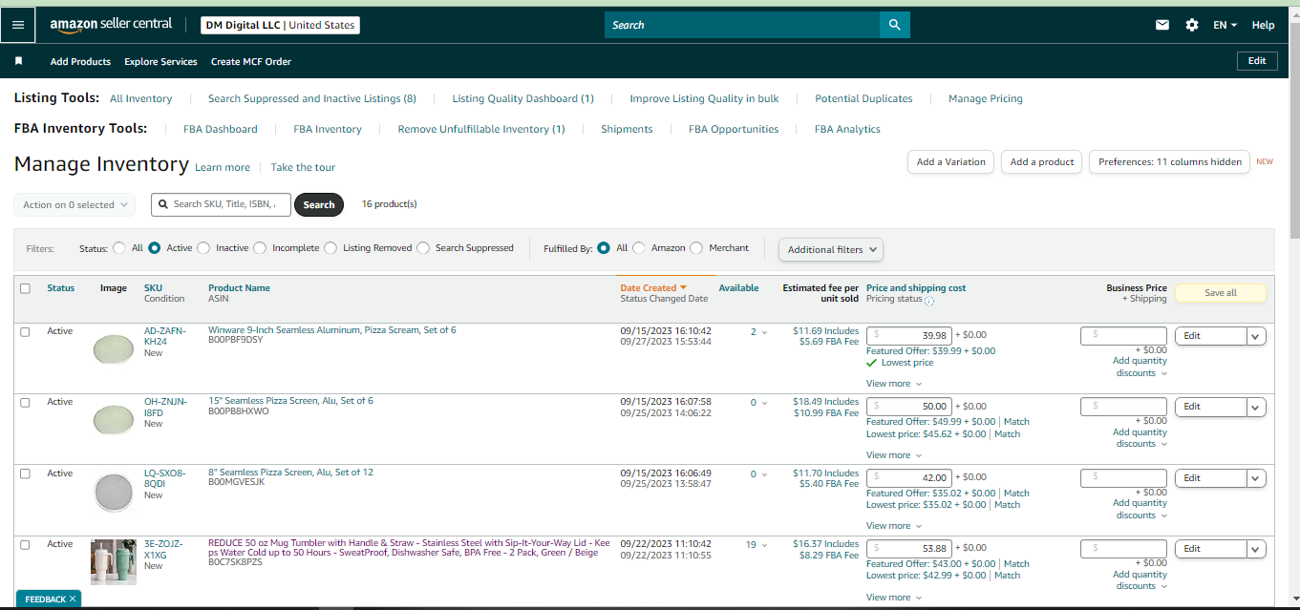The image size is (1300, 610).
Task: Expand available quantity 2 dropdown
Action: click(758, 332)
